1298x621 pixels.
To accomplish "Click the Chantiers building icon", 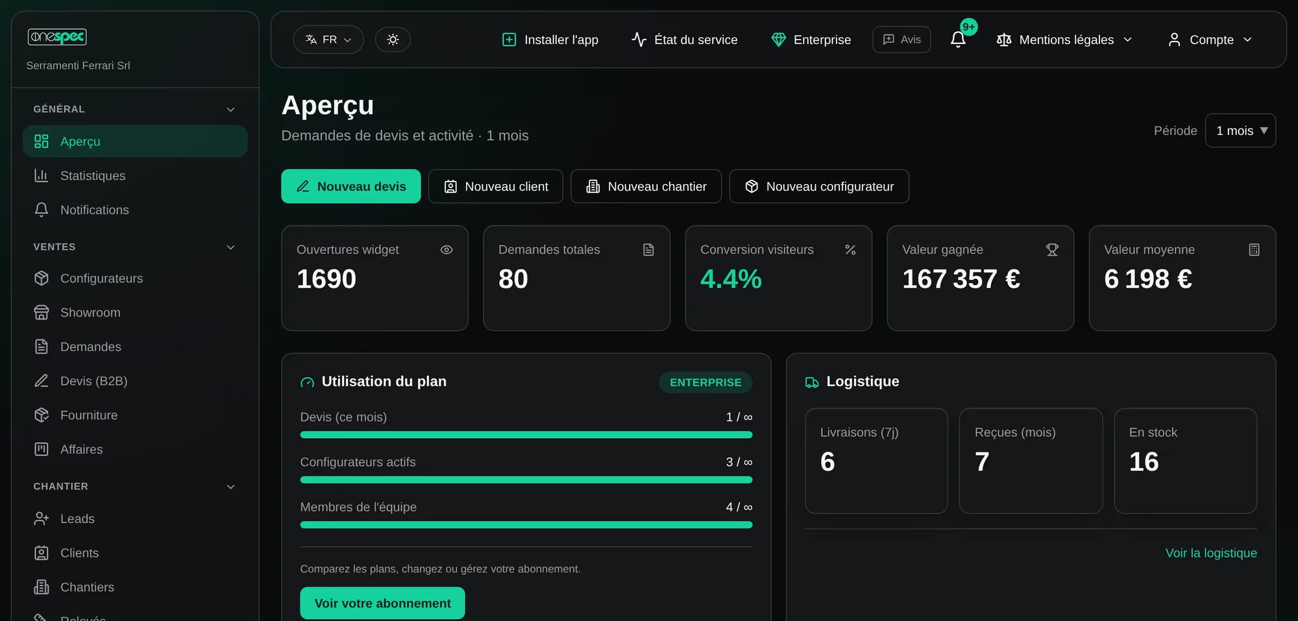I will point(42,587).
